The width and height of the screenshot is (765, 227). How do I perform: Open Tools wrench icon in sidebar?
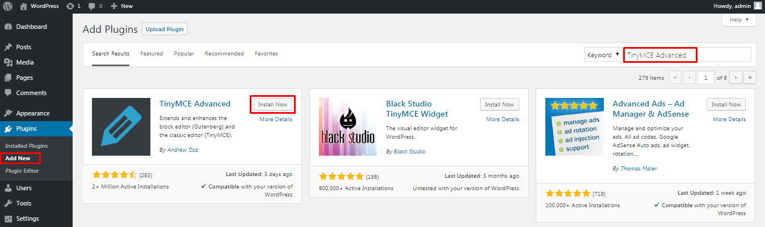(x=8, y=203)
